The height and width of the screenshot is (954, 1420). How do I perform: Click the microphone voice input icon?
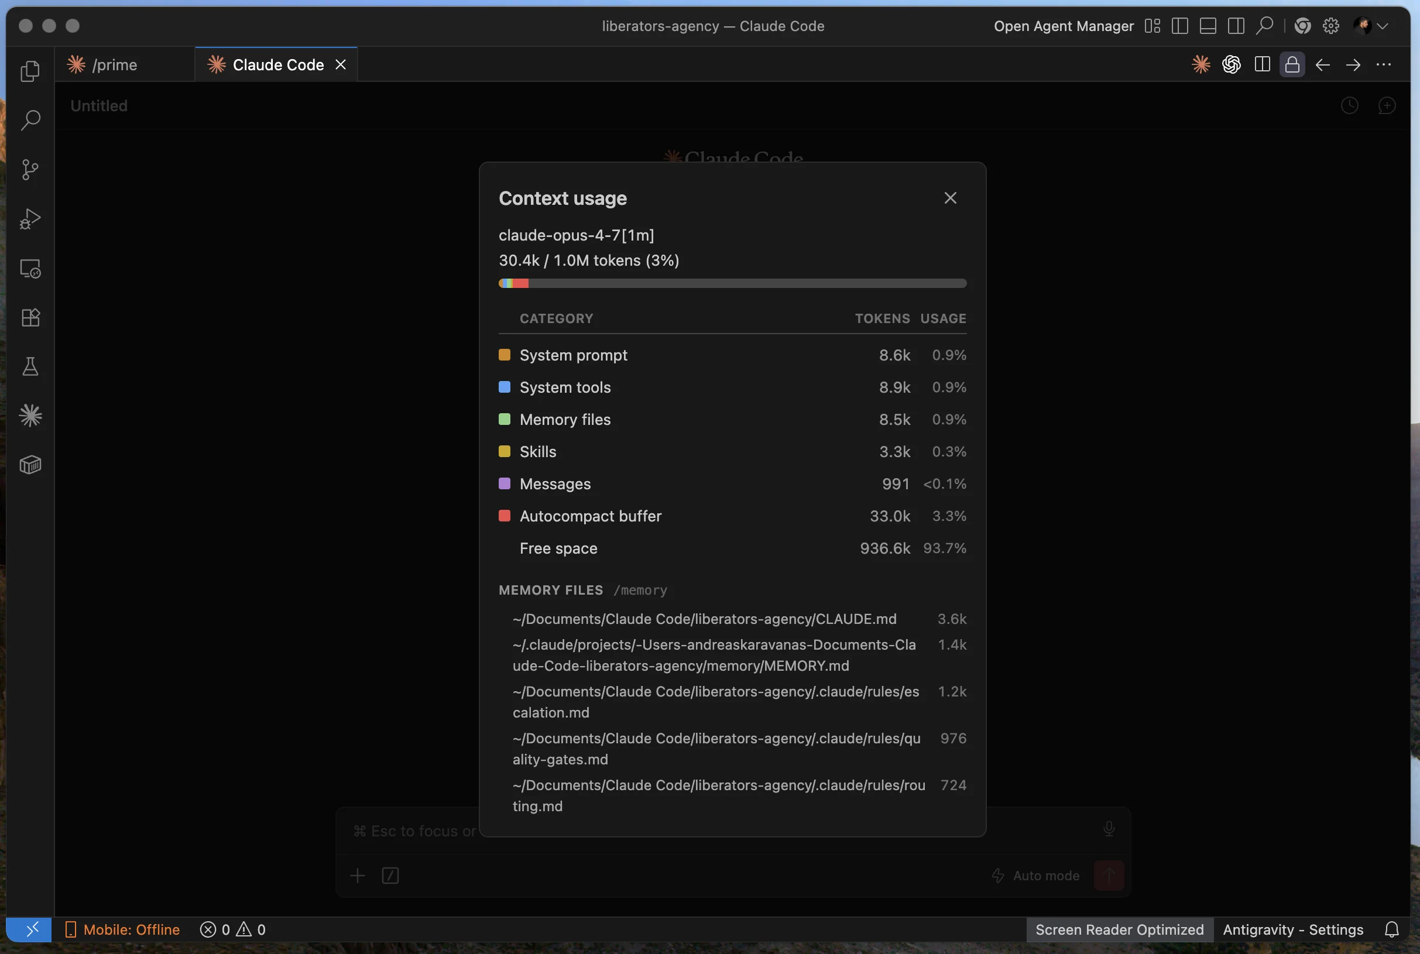[x=1109, y=829]
